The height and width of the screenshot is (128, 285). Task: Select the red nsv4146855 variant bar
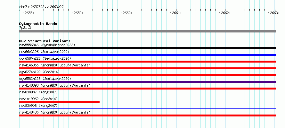tap(147, 68)
